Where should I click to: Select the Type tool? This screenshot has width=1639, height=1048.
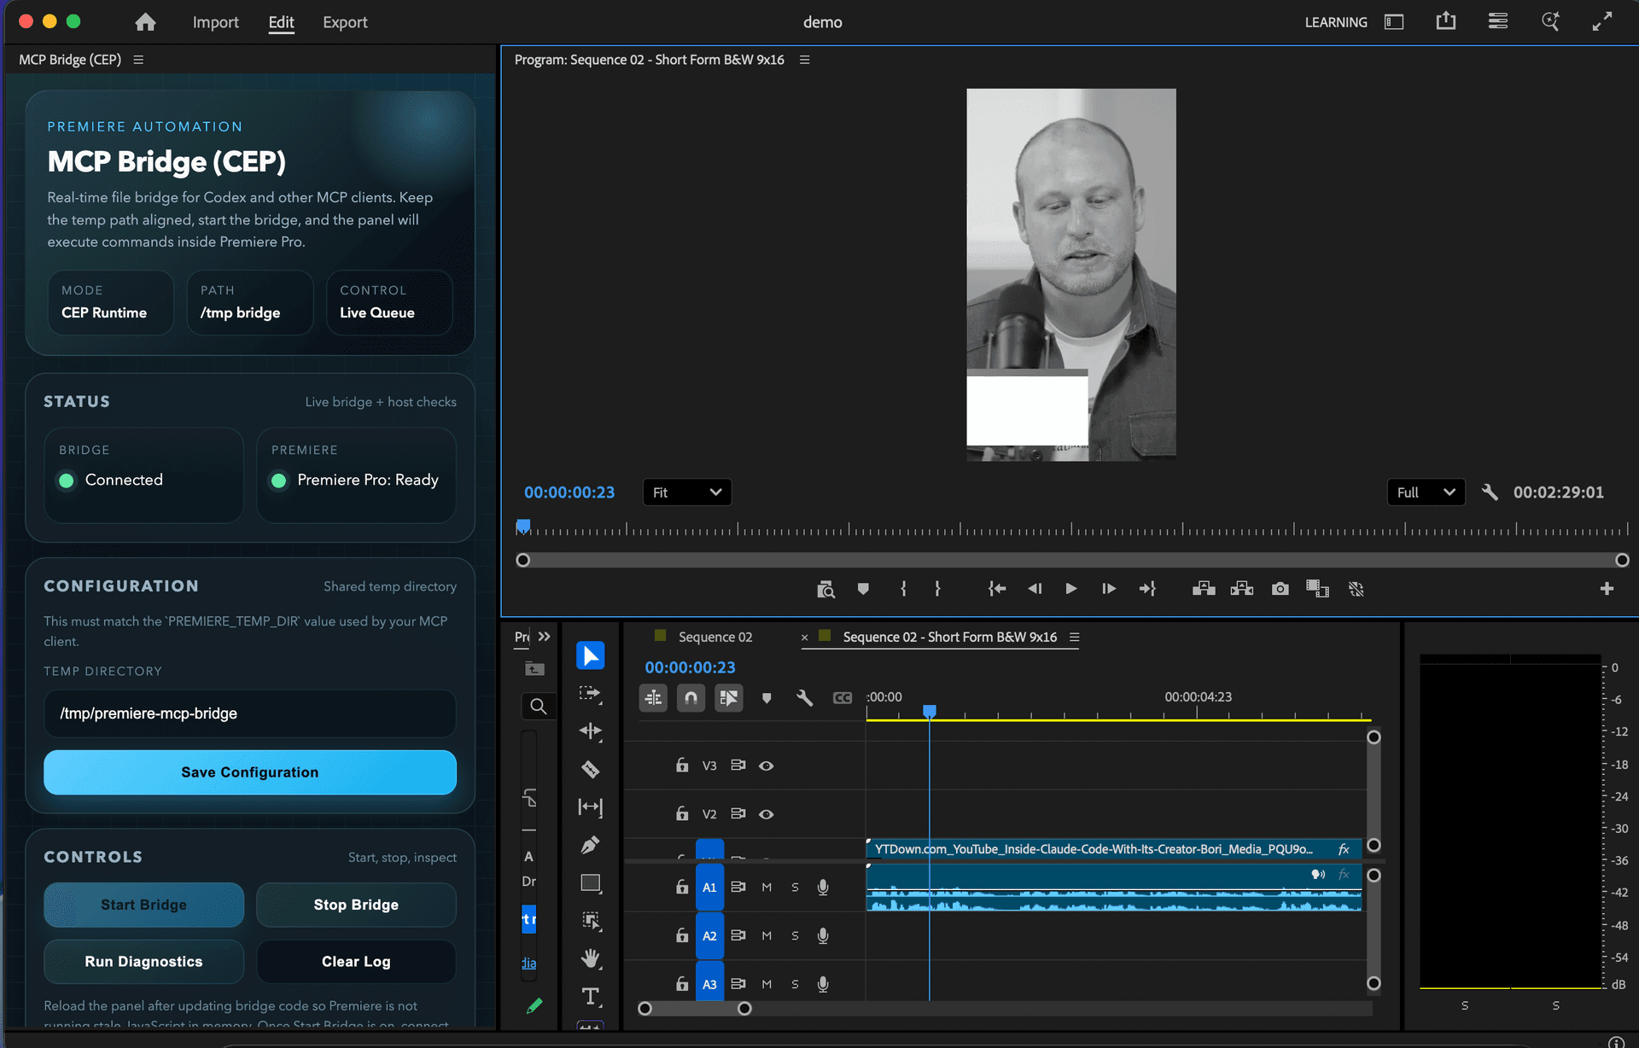click(590, 997)
